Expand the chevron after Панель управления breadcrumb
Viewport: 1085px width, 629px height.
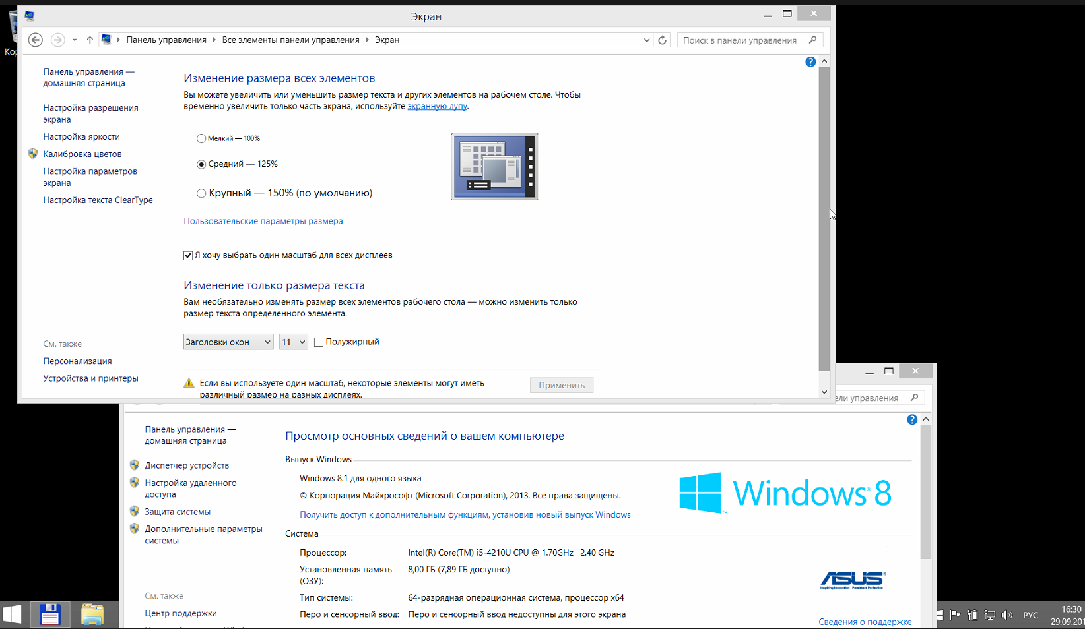coord(214,40)
